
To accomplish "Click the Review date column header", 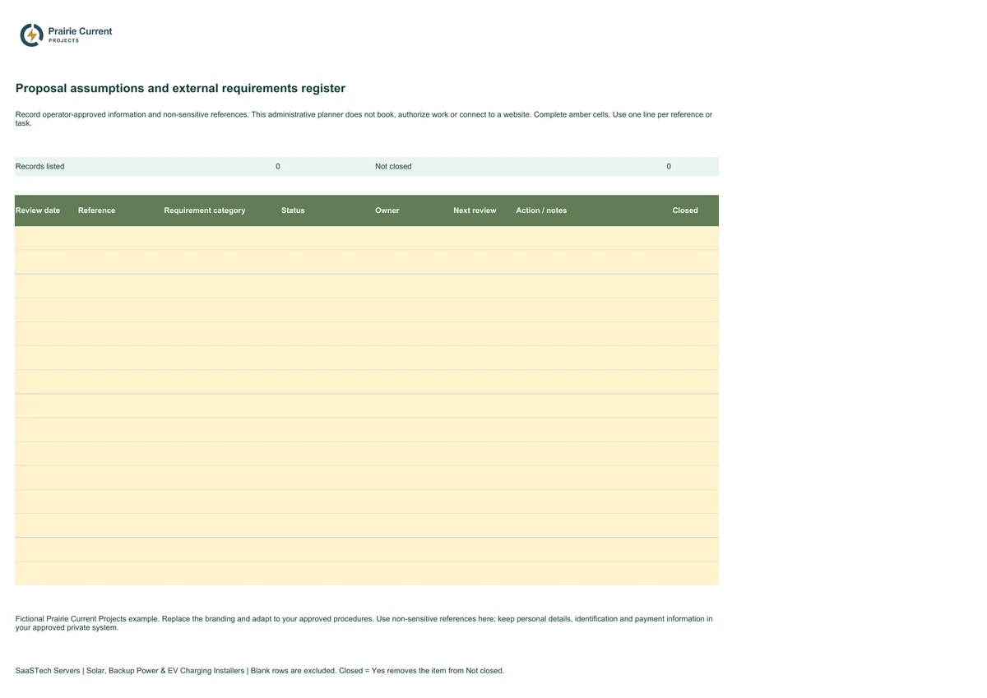I will click(38, 210).
